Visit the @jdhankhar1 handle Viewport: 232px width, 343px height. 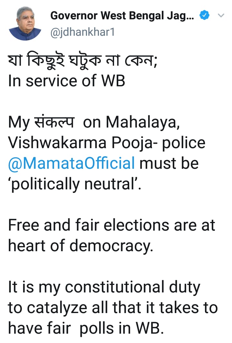(x=82, y=32)
